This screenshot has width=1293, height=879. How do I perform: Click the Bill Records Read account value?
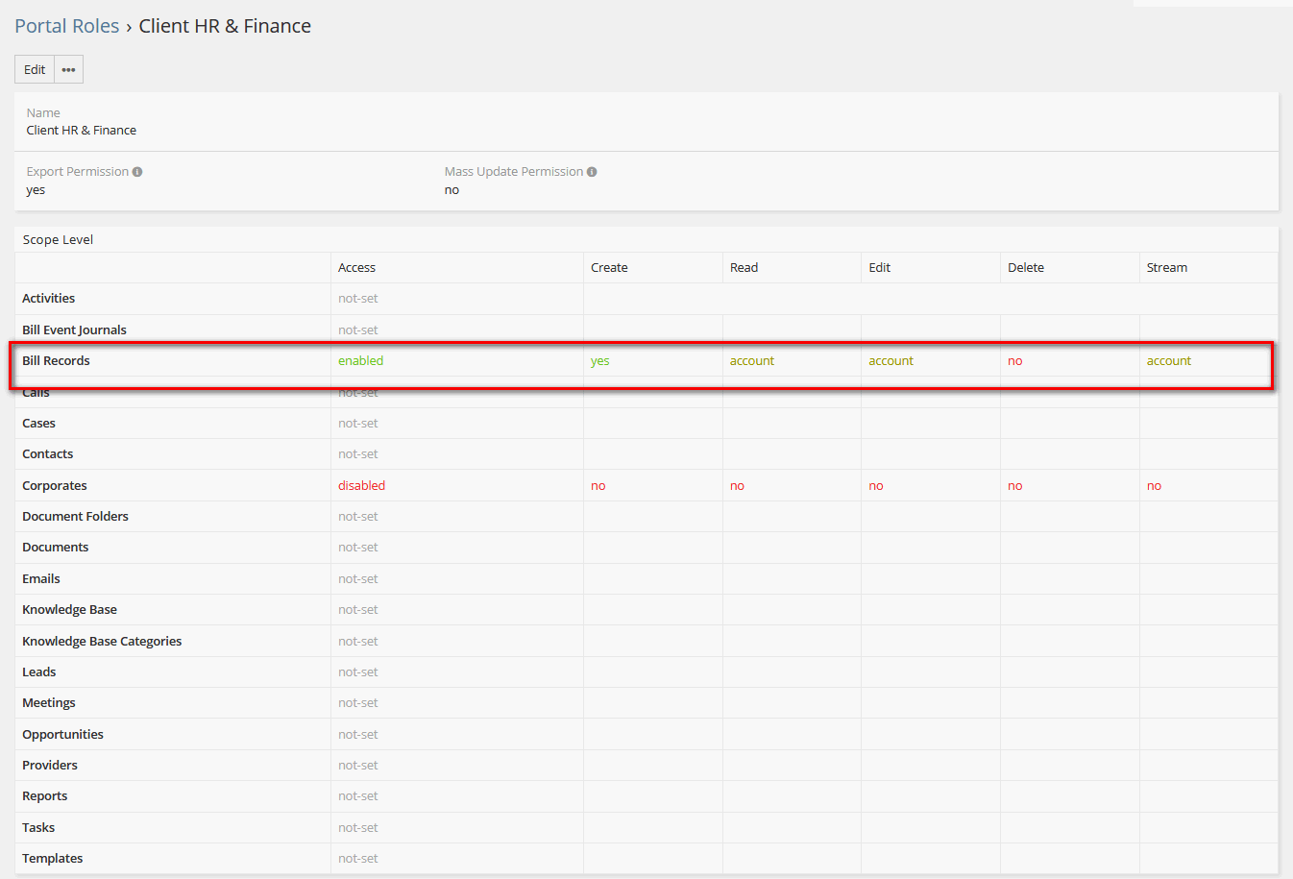pos(751,361)
